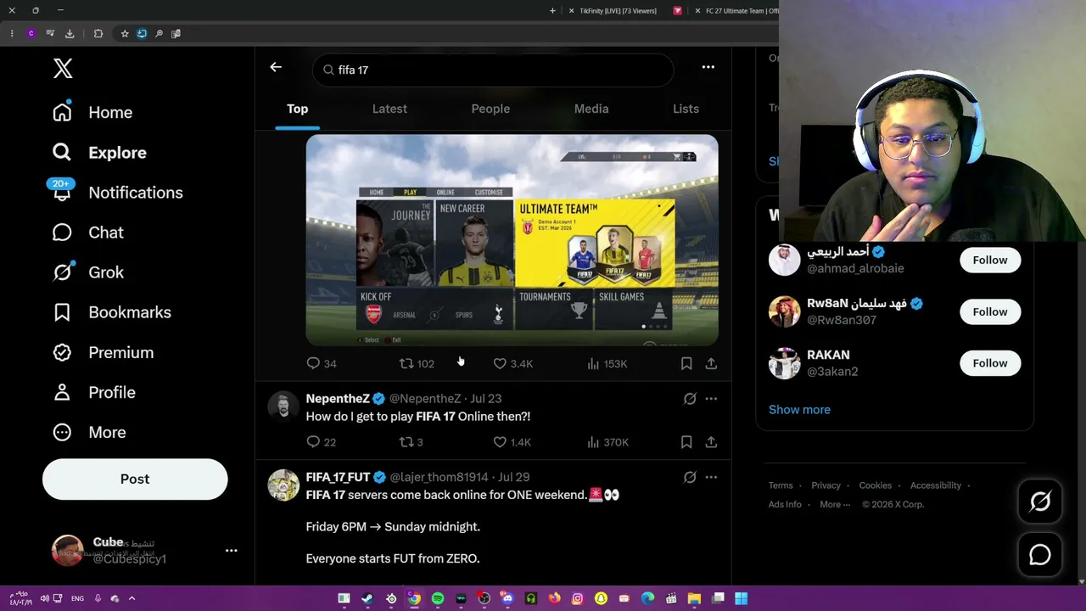Open the Privacy footer link
The width and height of the screenshot is (1086, 611).
coord(826,485)
